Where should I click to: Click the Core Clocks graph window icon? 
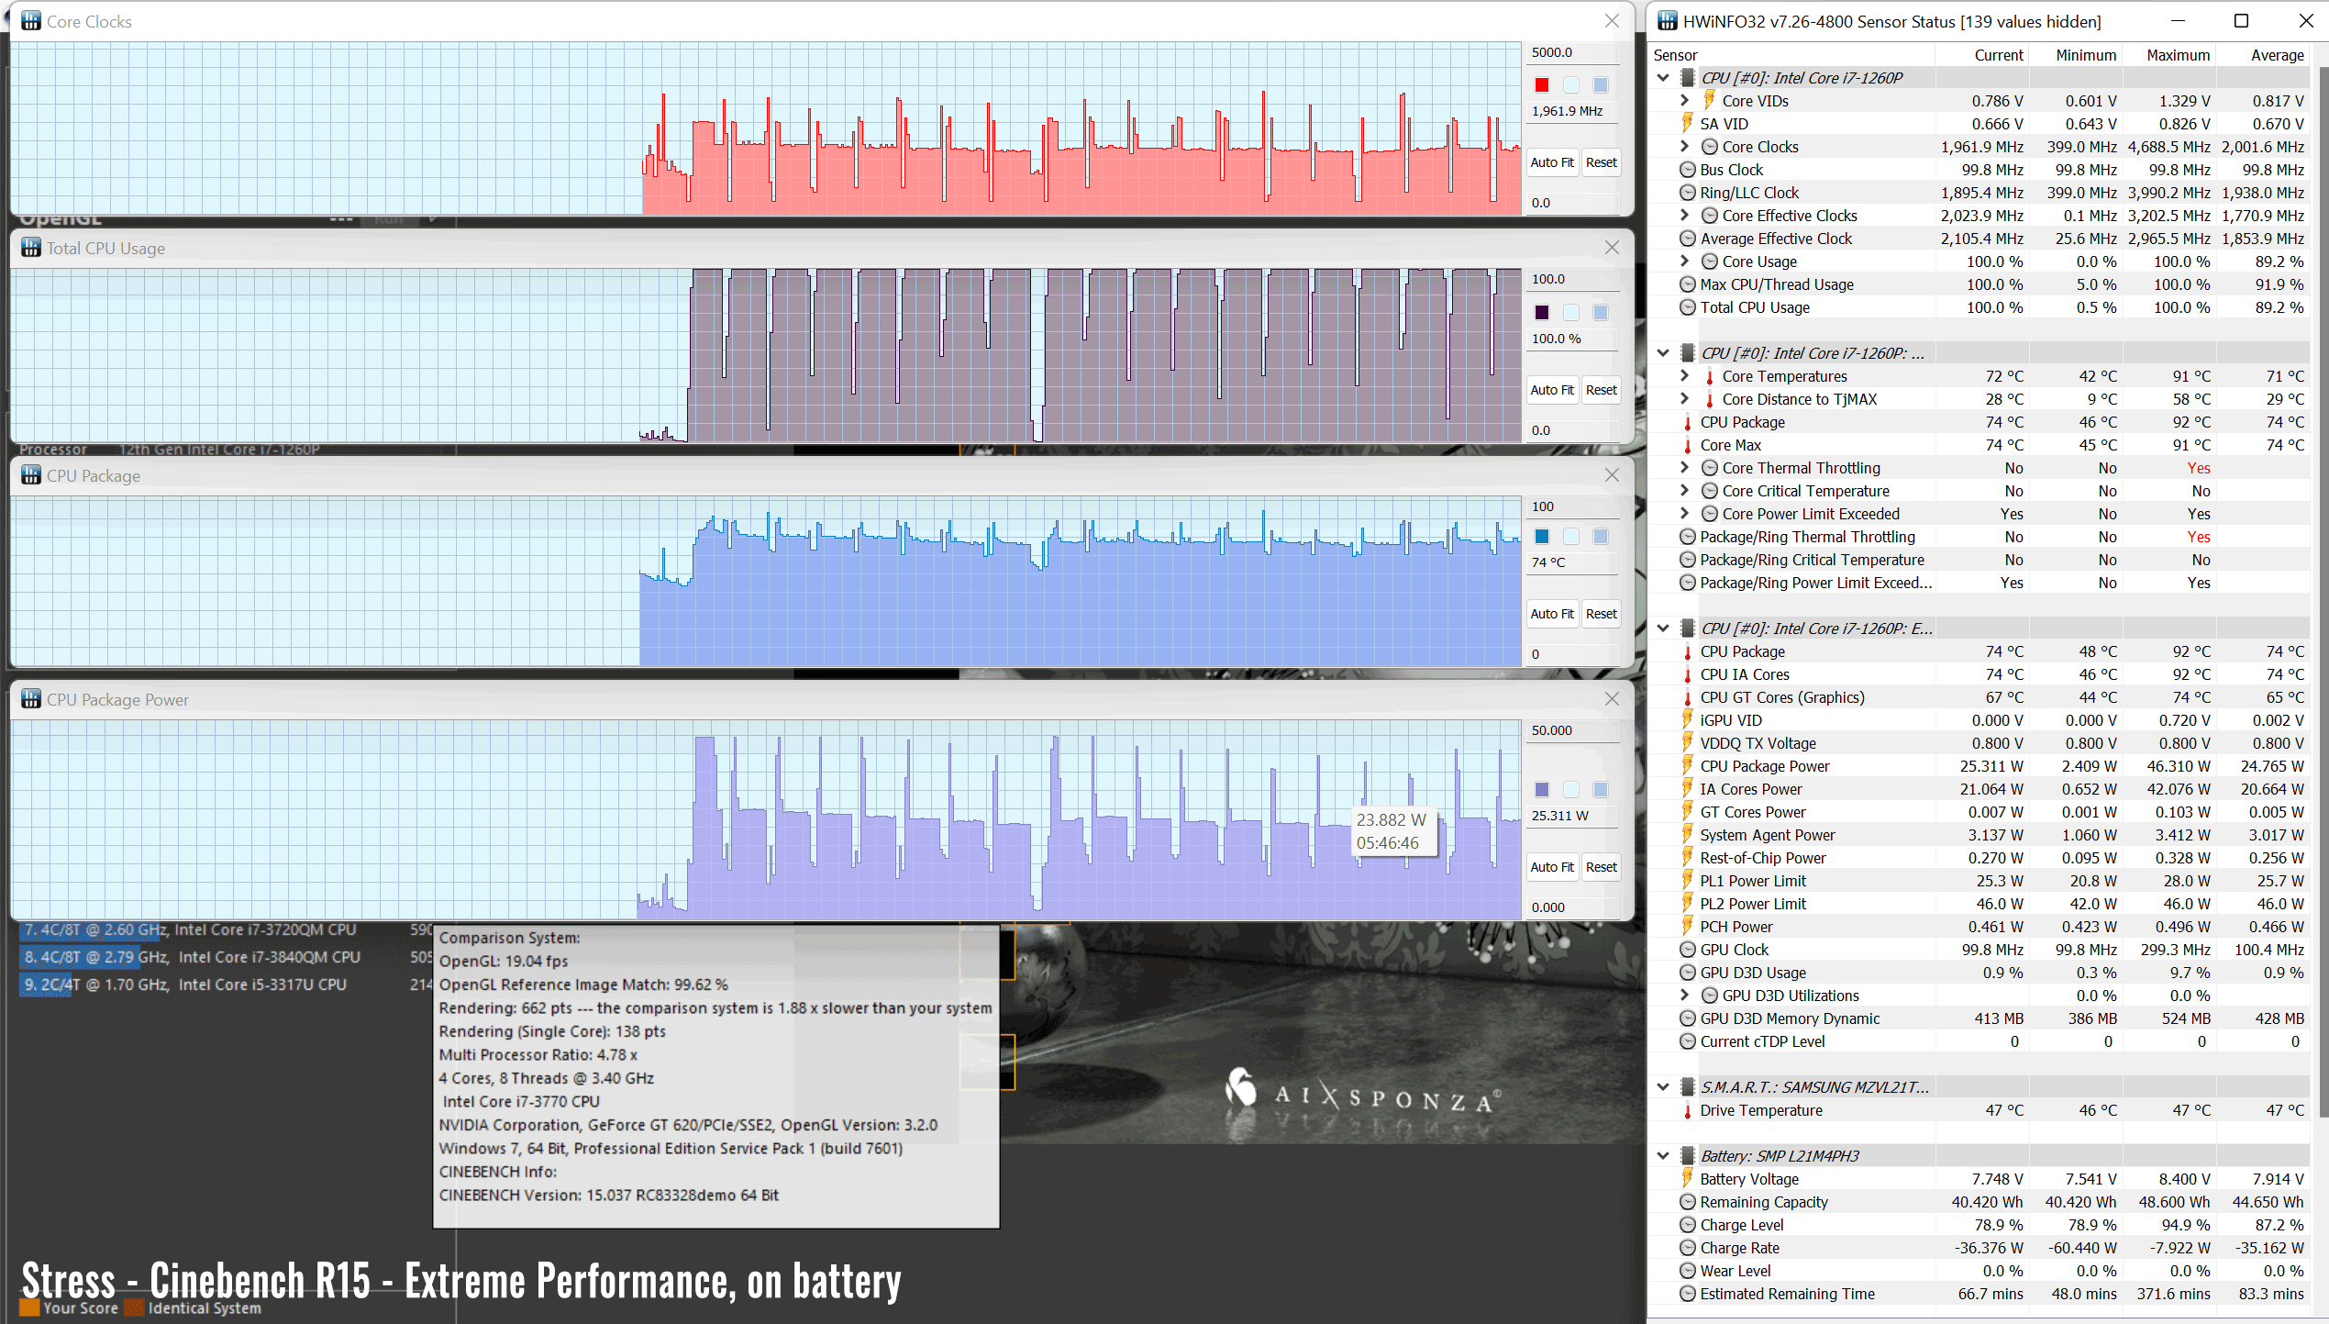click(31, 21)
